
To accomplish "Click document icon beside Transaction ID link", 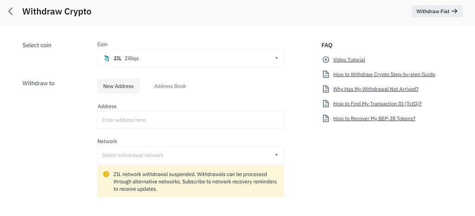I will click(326, 104).
